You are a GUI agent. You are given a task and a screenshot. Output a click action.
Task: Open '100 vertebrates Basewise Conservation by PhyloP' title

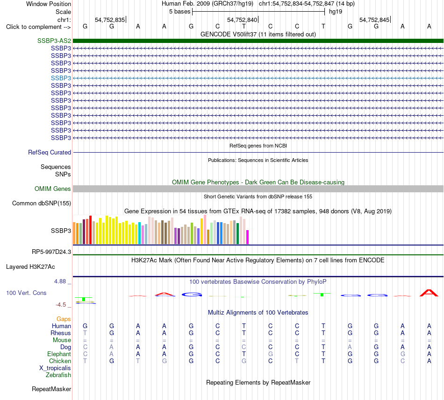coord(258,281)
